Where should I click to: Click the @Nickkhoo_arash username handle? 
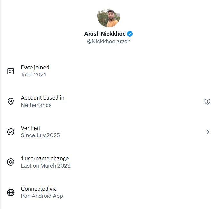[108, 41]
